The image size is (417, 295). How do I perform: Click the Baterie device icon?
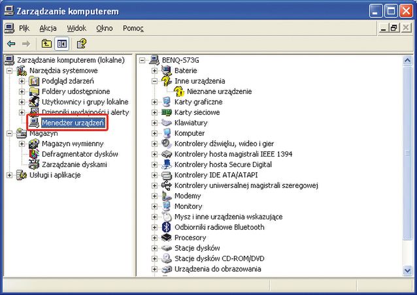pos(167,70)
